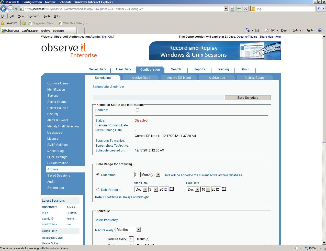This screenshot has width=326, height=251.
Task: Open the Start Date day dropdown
Action: (153, 189)
